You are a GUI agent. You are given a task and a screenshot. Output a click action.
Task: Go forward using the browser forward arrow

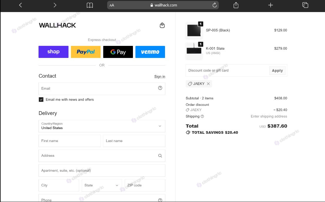55,5
